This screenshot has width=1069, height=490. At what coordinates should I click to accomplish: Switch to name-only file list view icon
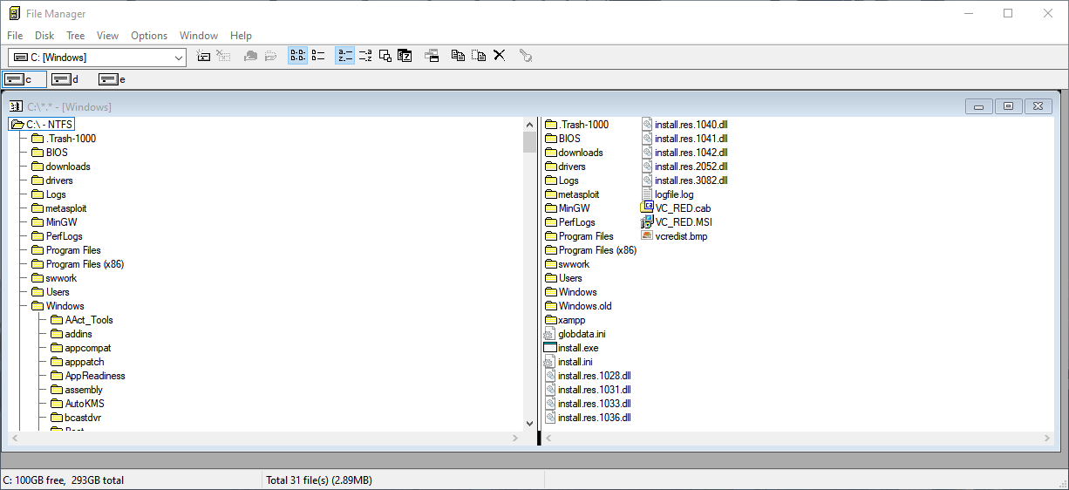coord(298,56)
